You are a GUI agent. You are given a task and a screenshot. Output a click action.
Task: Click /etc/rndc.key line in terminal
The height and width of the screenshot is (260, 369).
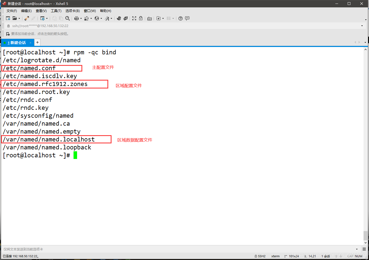tap(26, 108)
